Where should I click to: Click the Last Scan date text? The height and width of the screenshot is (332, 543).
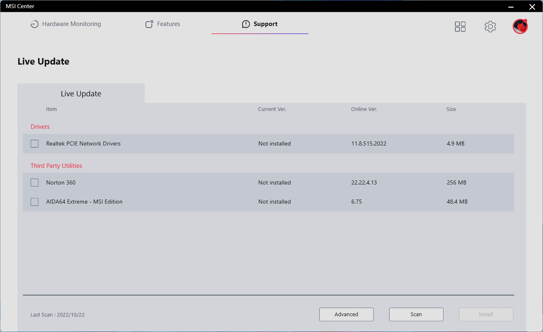(58, 315)
